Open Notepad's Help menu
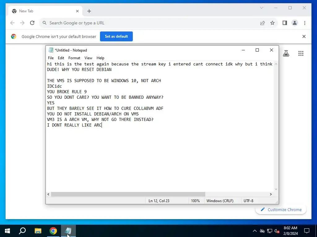Screen dimensions: 317x237 pos(100,58)
